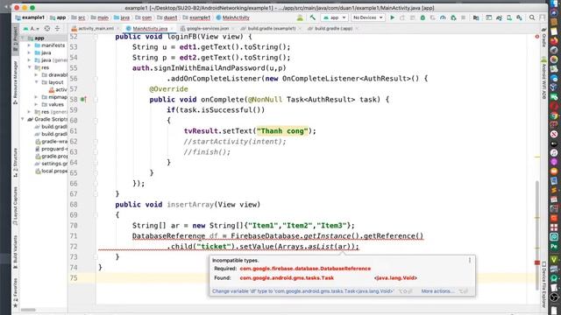Click the Project Structure icon
The height and width of the screenshot is (315, 561).
(x=476, y=17)
